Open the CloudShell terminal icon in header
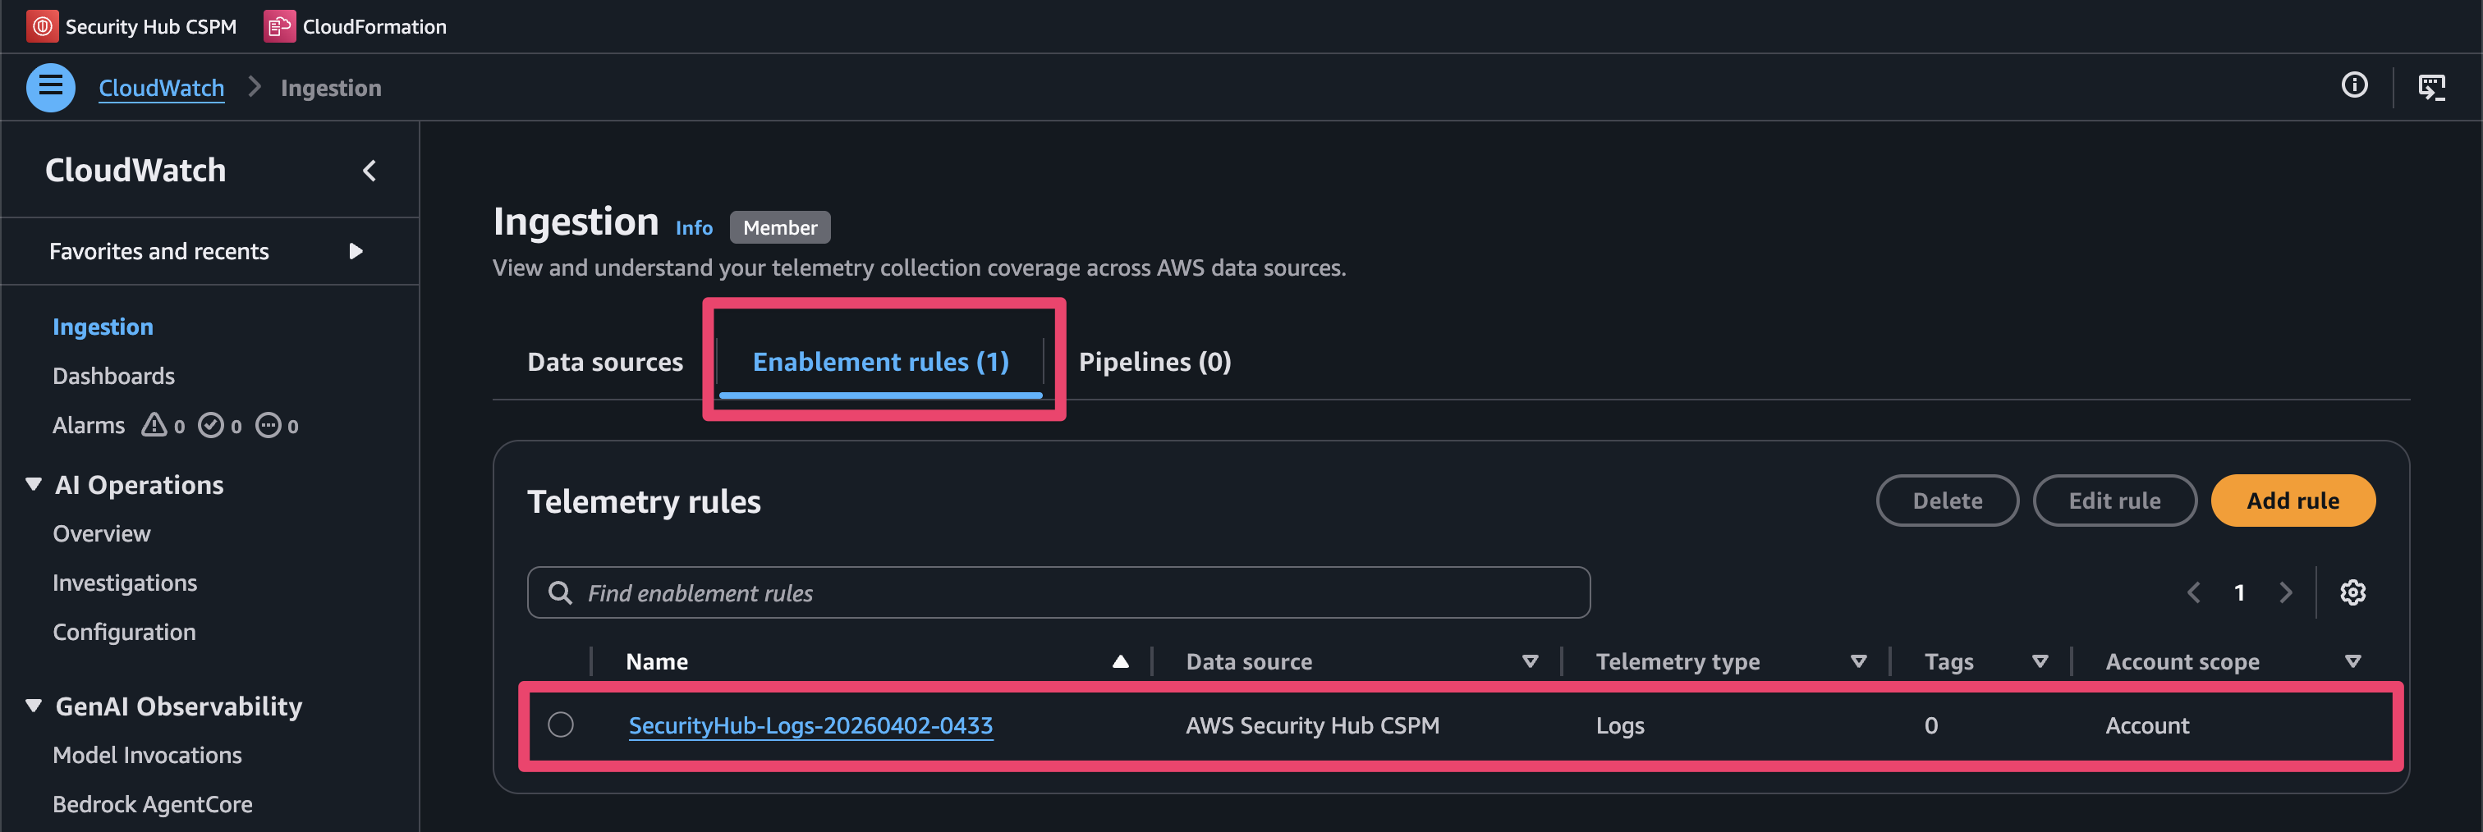2483x832 pixels. (2431, 88)
